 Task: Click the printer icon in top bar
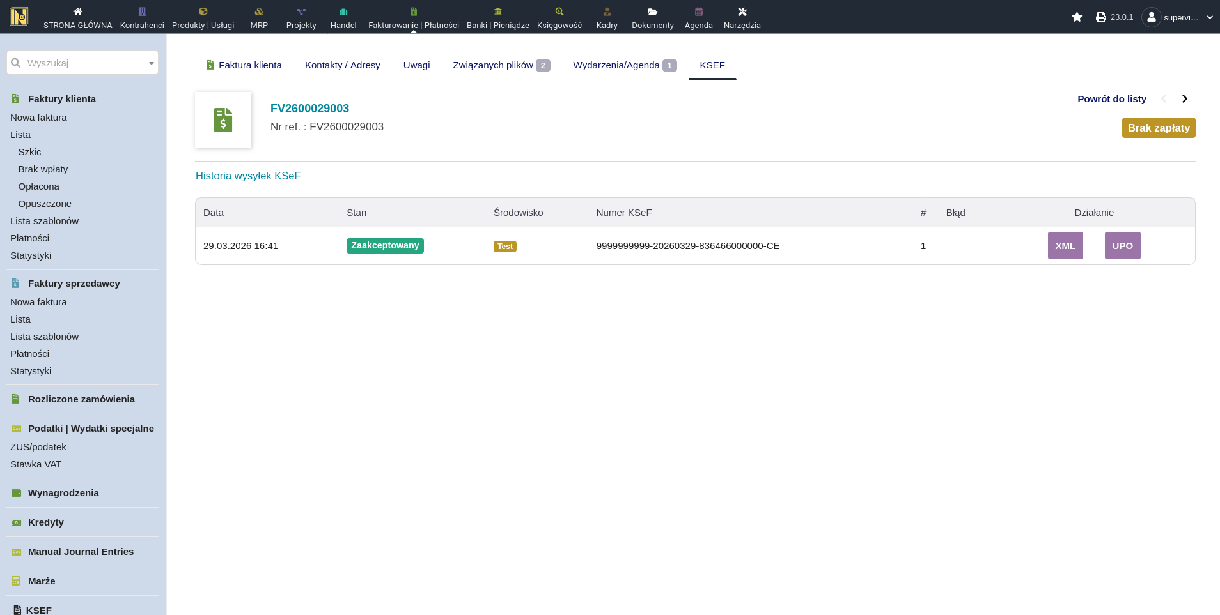point(1100,17)
